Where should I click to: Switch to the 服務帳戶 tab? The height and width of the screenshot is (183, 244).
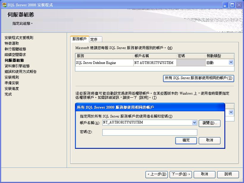[79, 39]
